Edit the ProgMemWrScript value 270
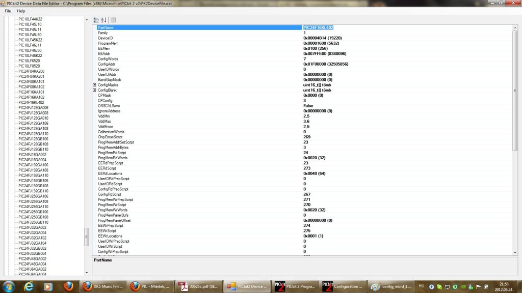 306,204
